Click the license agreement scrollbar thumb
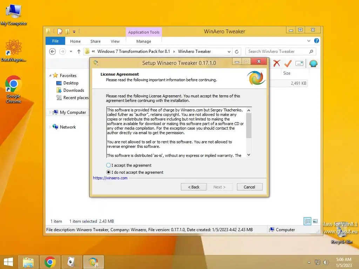359x269 pixels. pos(249,126)
